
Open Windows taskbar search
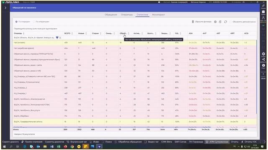tap(11, 146)
